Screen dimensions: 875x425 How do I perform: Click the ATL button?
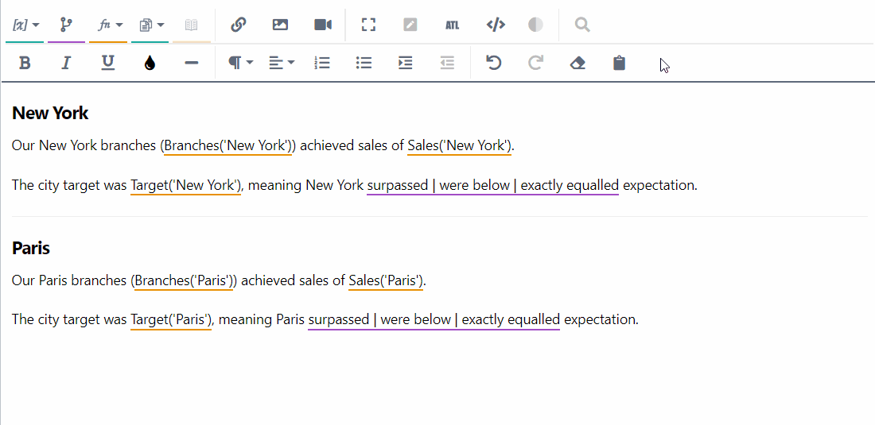point(452,25)
